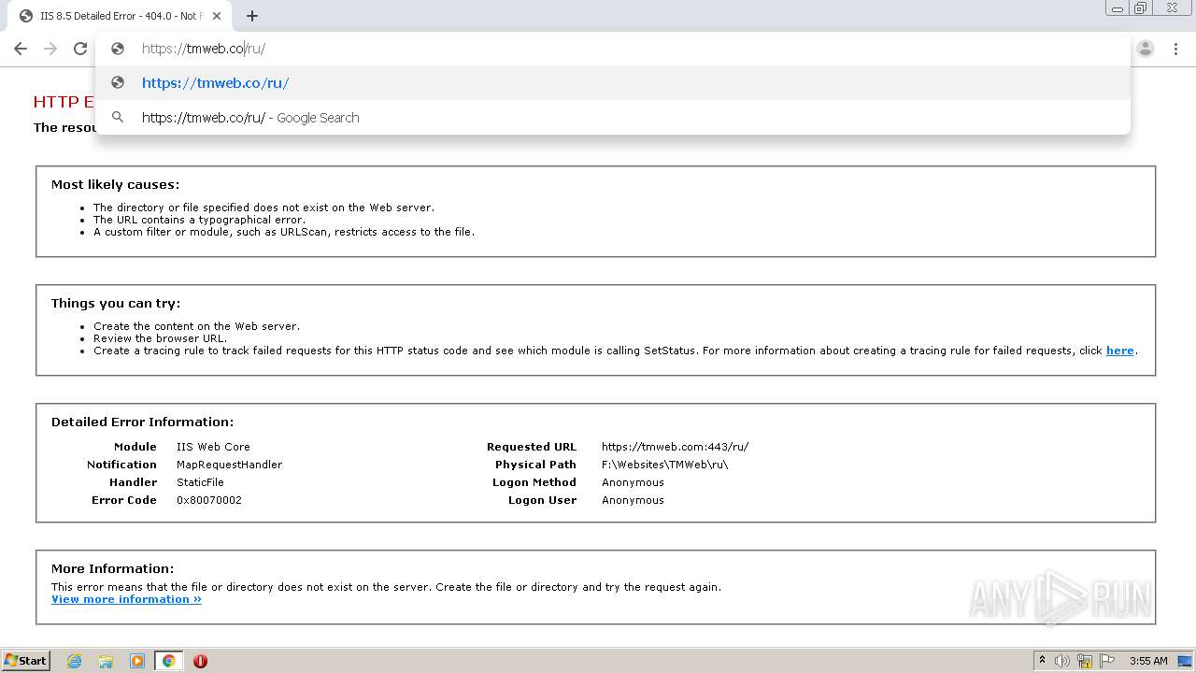Click into the address bar URL text
1196x673 pixels.
click(204, 49)
